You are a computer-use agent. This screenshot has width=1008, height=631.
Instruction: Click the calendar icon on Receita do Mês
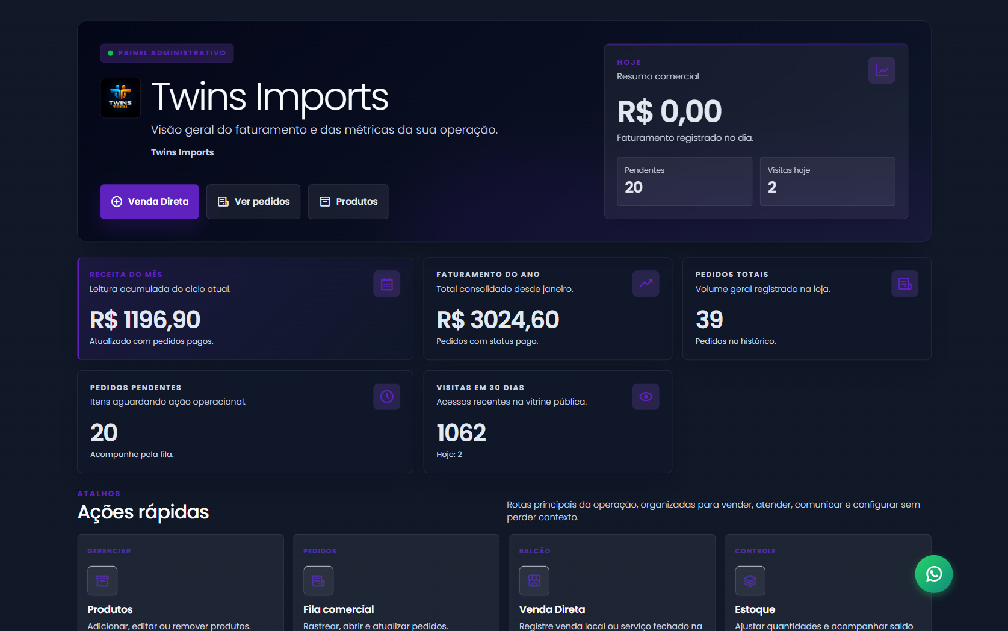(387, 284)
